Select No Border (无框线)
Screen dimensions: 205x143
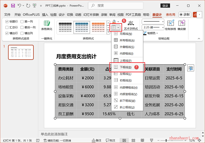(x=127, y=34)
